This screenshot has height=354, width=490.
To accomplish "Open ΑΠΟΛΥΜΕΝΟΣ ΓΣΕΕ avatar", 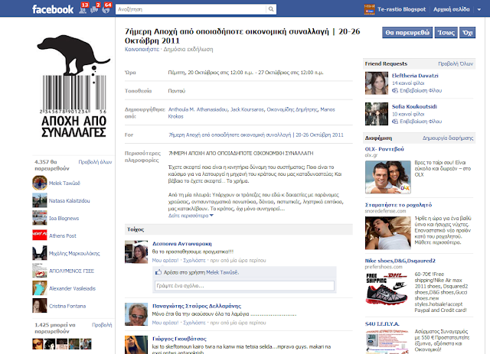I will coord(40,271).
